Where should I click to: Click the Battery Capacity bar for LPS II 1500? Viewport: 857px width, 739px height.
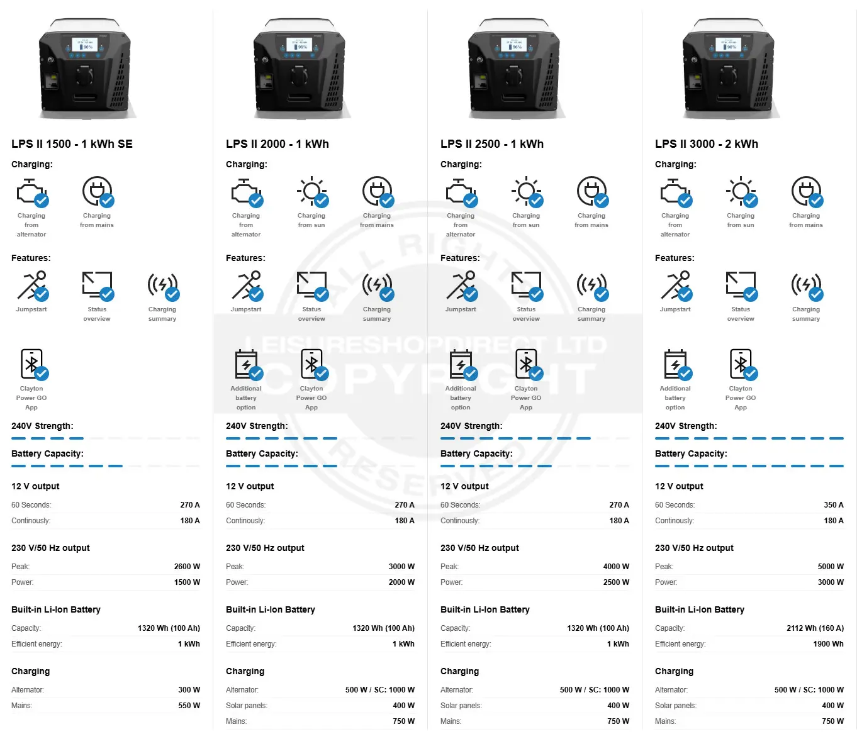(x=105, y=466)
